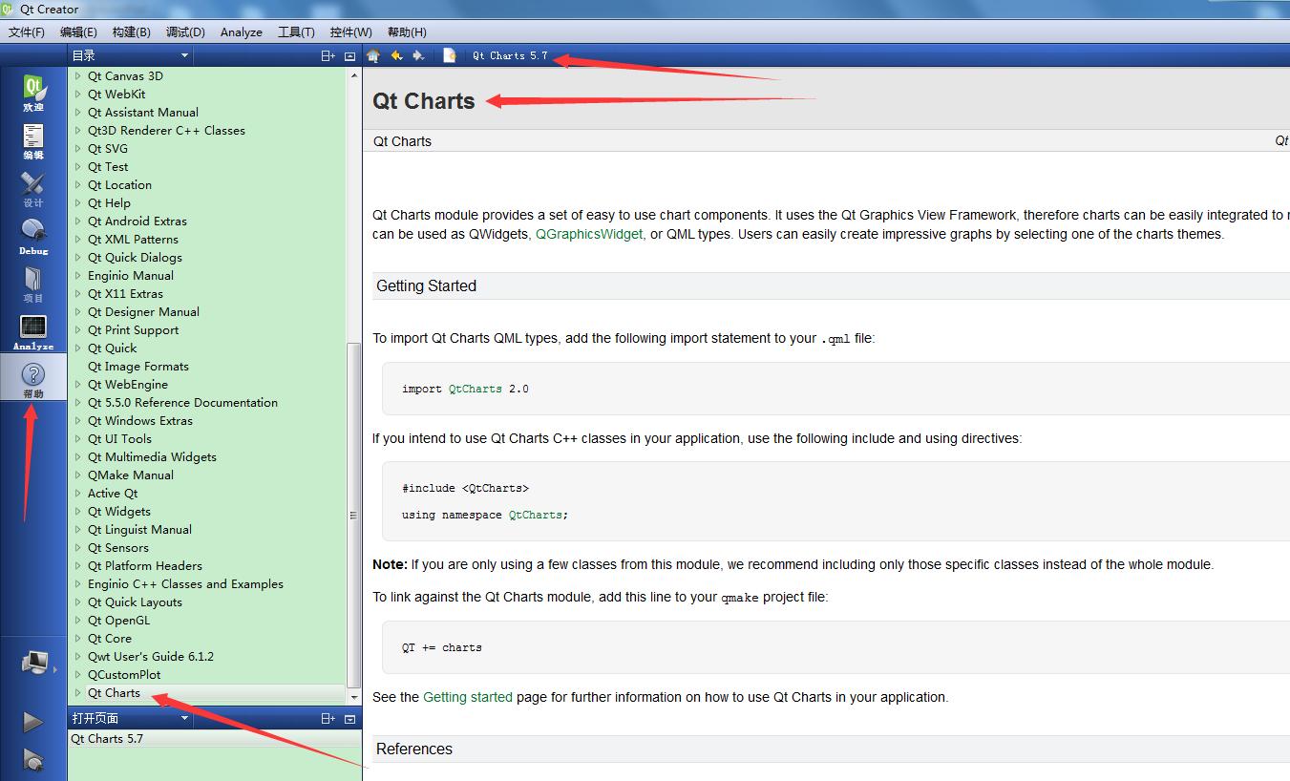Expand the Qt WebKit tree node

pyautogui.click(x=78, y=95)
